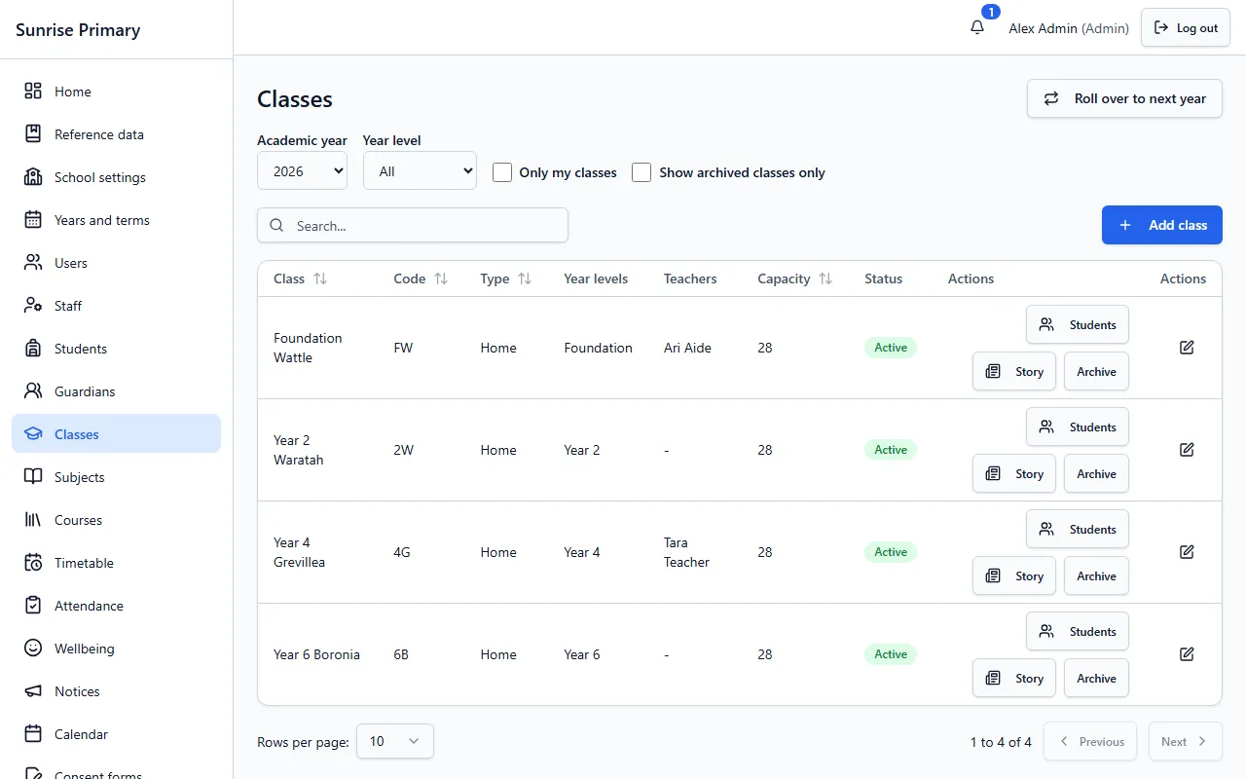Viewport: 1246px width, 779px height.
Task: Open the Attendance page
Action: (x=117, y=606)
